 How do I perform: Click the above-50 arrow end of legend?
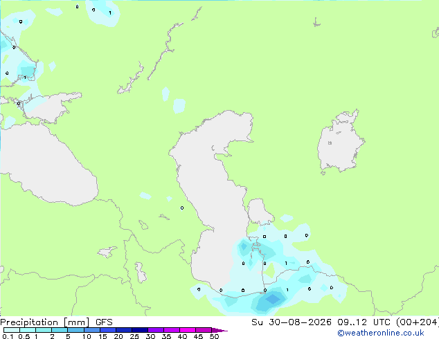pos(219,330)
